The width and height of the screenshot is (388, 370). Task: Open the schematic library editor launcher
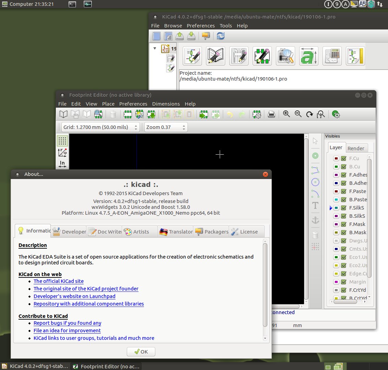coord(216,56)
